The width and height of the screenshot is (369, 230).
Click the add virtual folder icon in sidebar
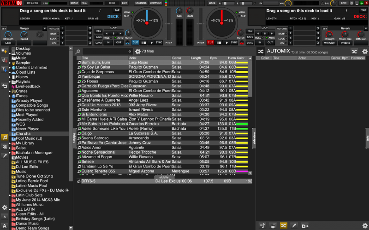(4, 60)
